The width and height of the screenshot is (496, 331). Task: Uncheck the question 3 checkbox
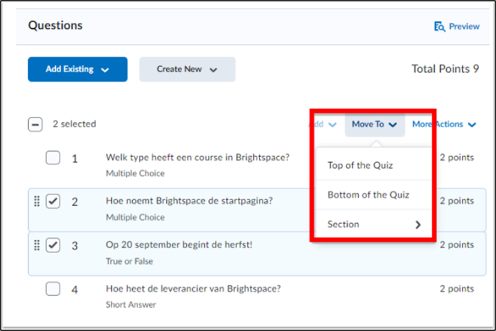[53, 245]
